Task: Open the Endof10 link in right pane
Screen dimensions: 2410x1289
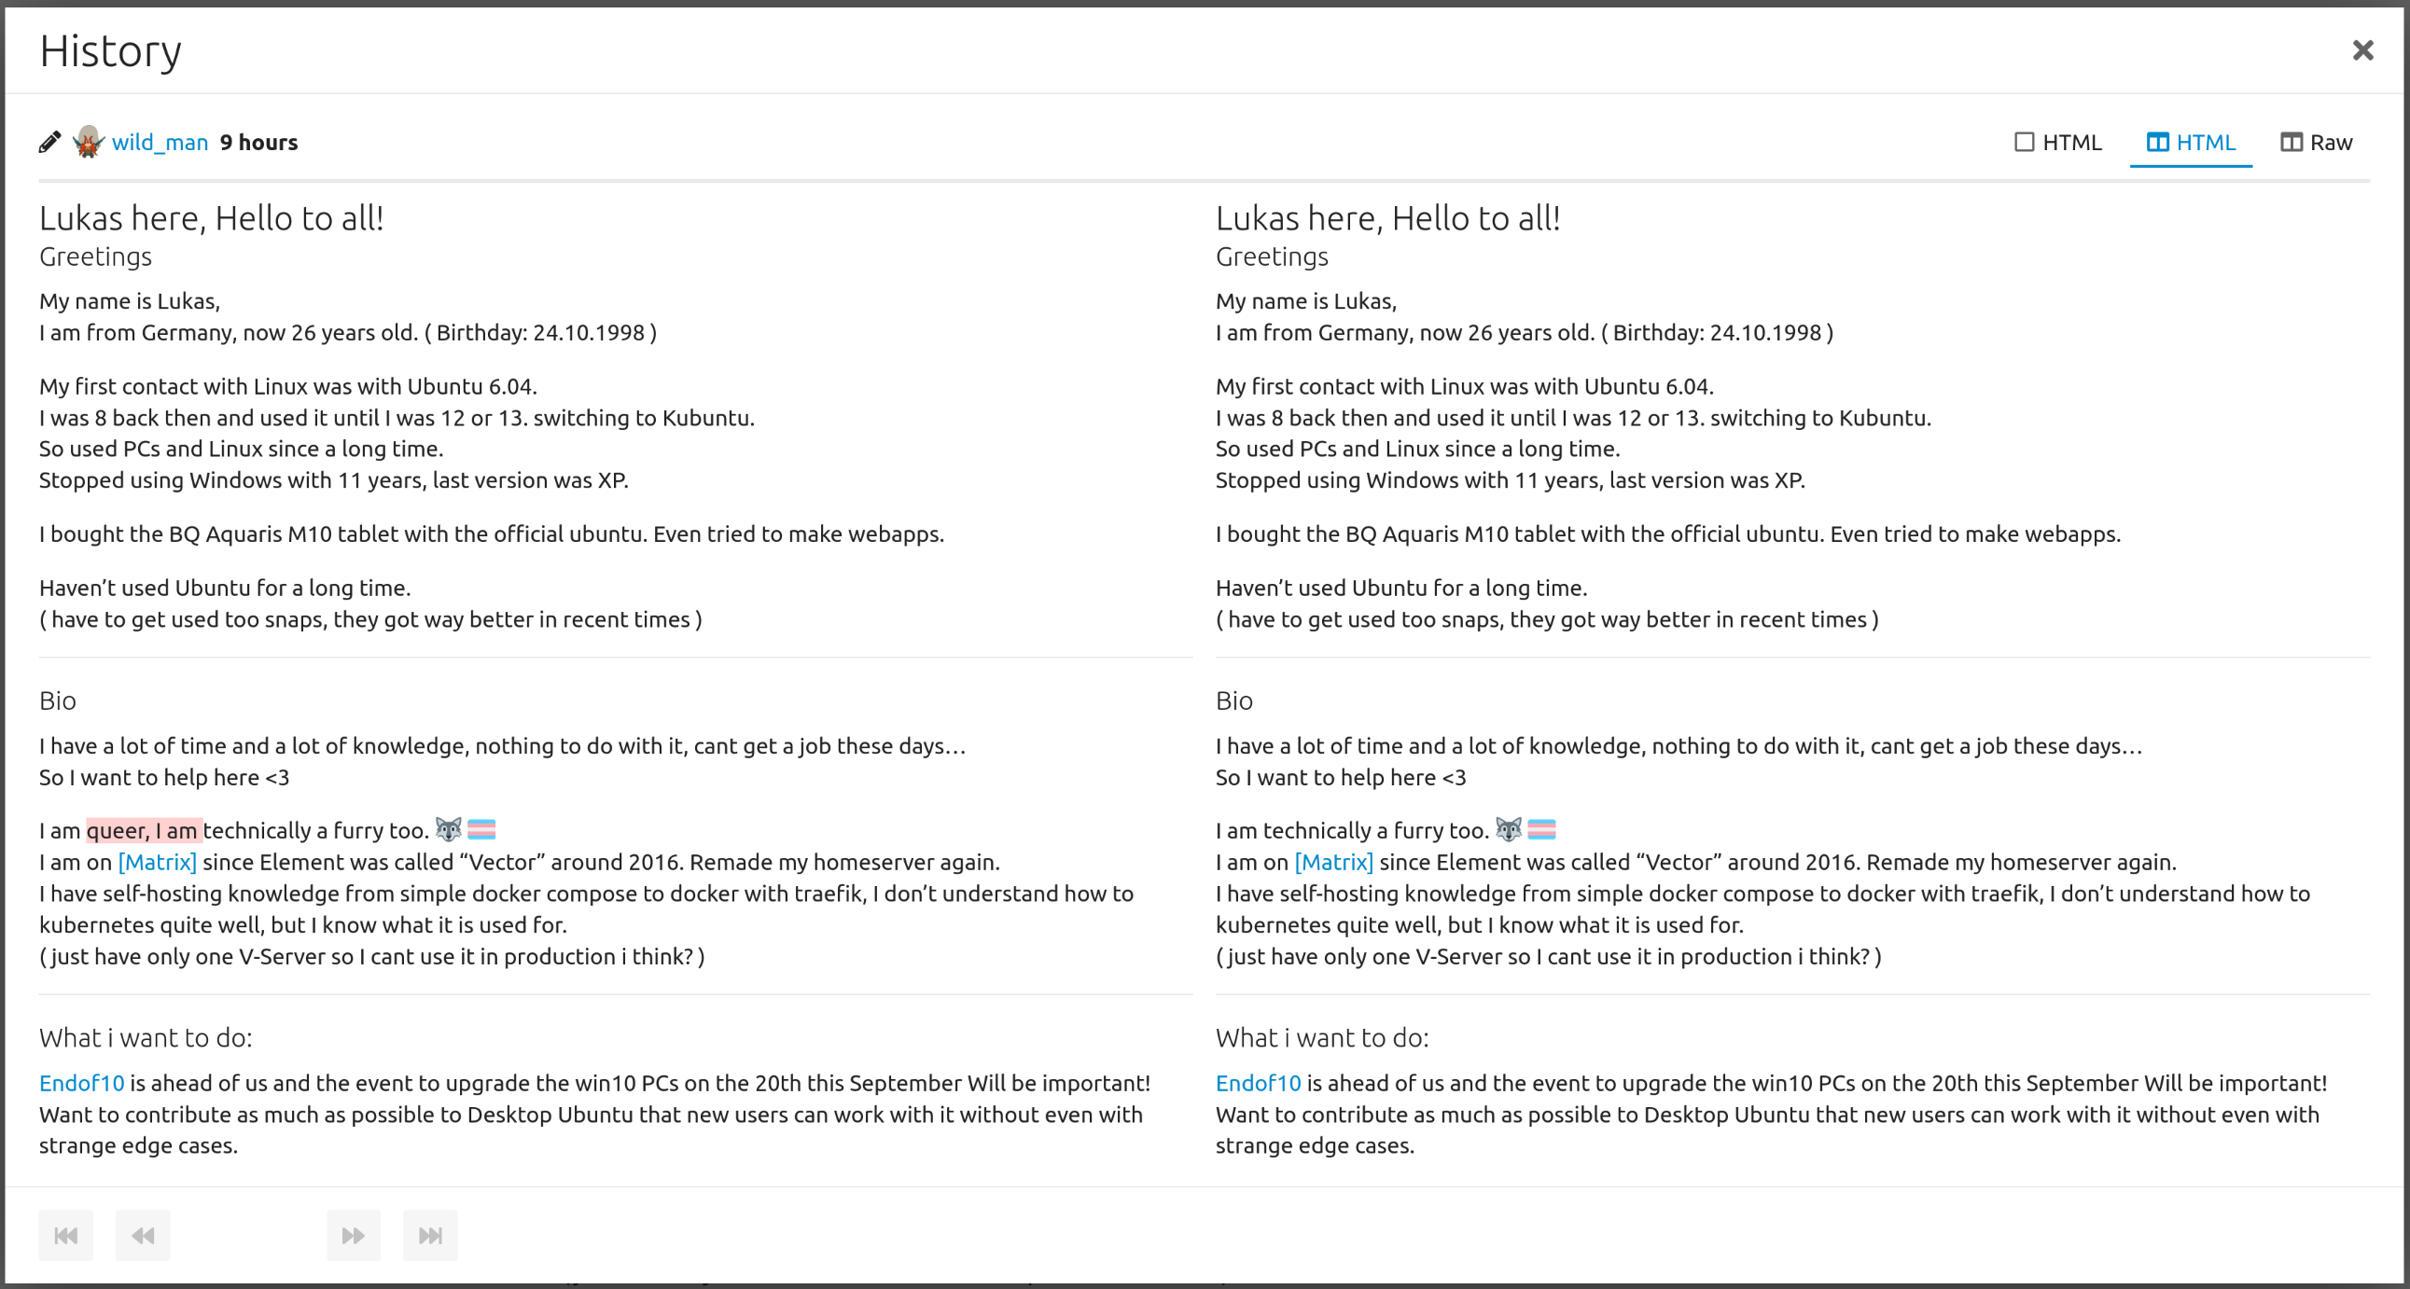Action: coord(1258,1082)
